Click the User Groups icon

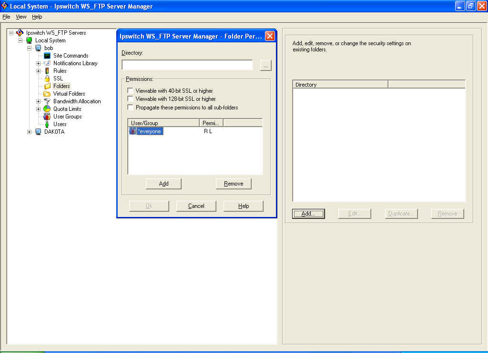pyautogui.click(x=47, y=117)
